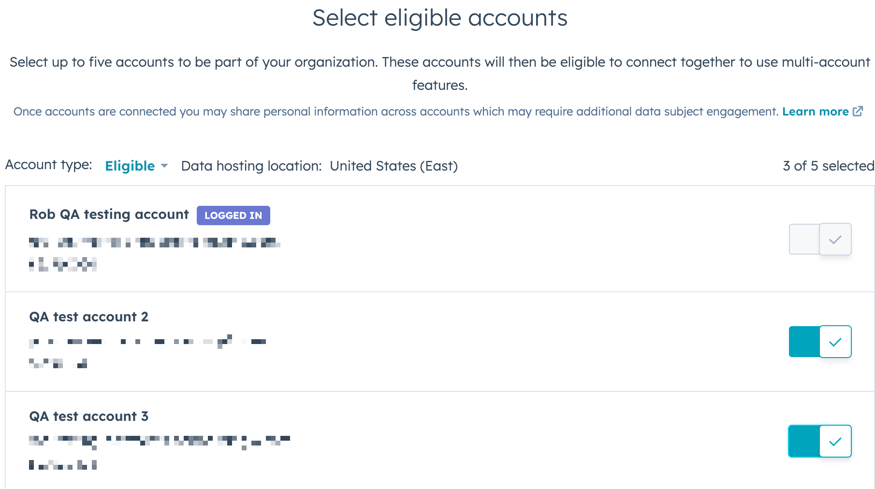The image size is (875, 489).
Task: Click the checkmark icon on QA test account 2 toggle
Action: (x=835, y=342)
